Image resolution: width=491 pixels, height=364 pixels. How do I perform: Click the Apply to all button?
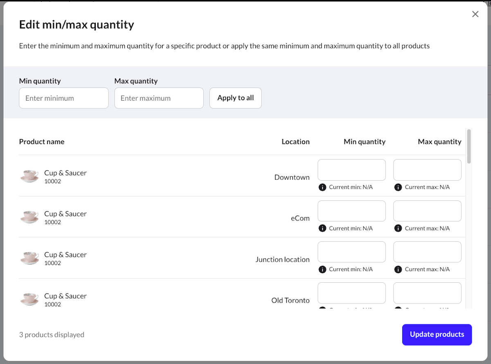(x=236, y=98)
